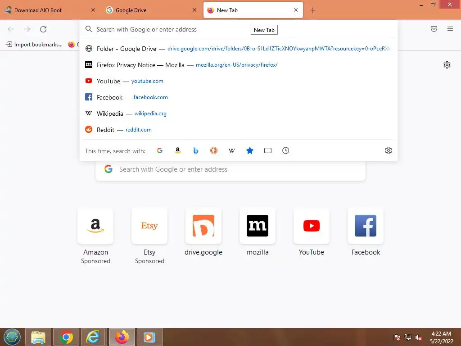Search Bookmarks with the star icon
This screenshot has width=461, height=346.
[x=249, y=150]
